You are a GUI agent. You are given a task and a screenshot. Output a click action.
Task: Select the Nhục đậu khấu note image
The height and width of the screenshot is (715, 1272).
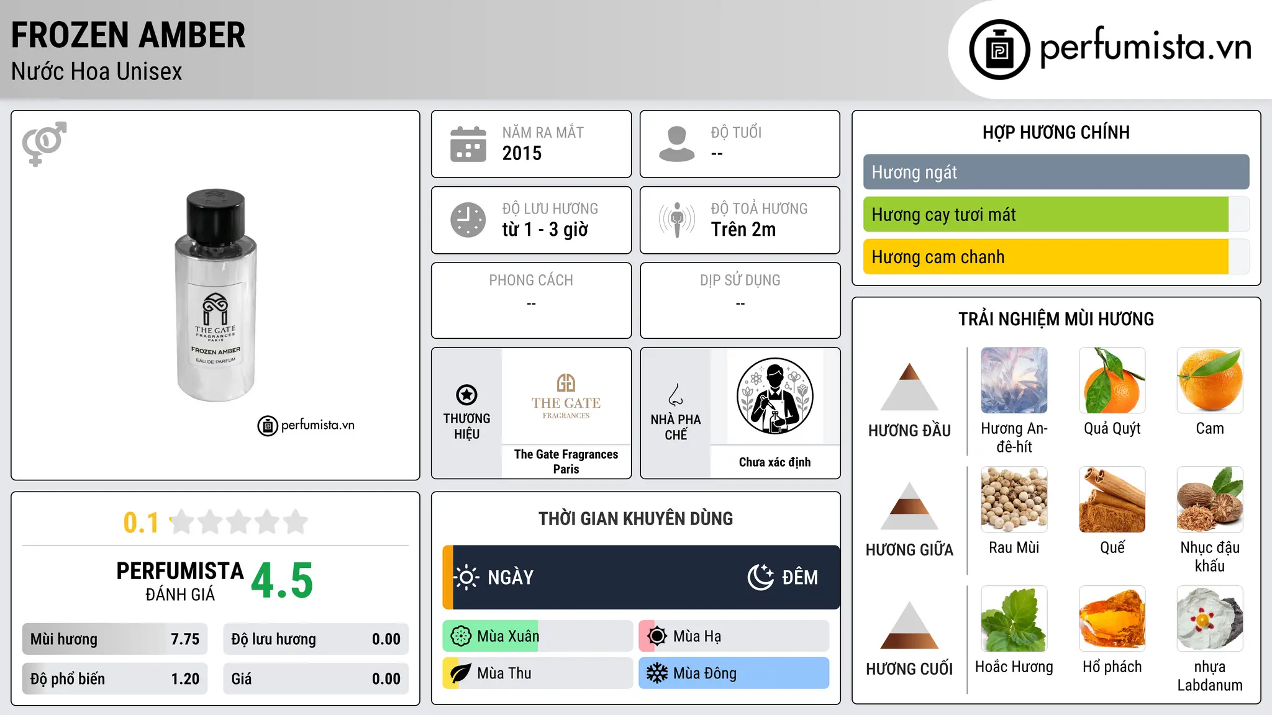[1210, 500]
